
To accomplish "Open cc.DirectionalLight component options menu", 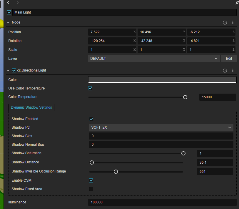I will pos(233,70).
